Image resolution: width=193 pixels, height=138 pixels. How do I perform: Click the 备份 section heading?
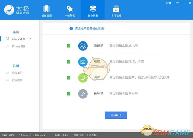[16, 32]
